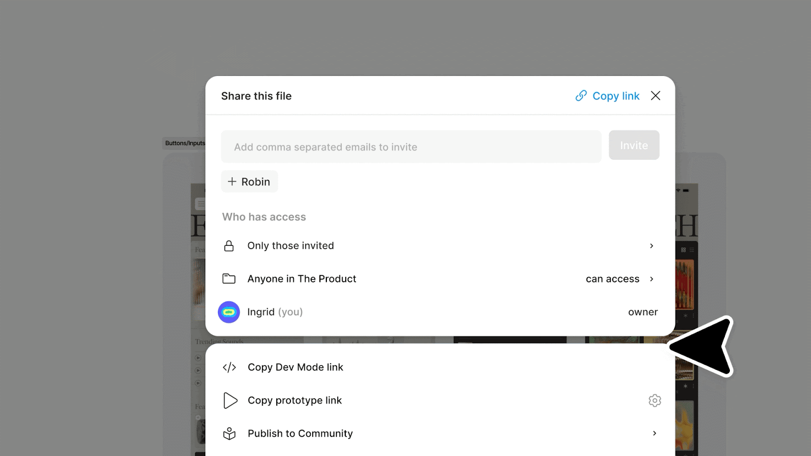
Task: Select Copy prototype link
Action: click(x=294, y=400)
